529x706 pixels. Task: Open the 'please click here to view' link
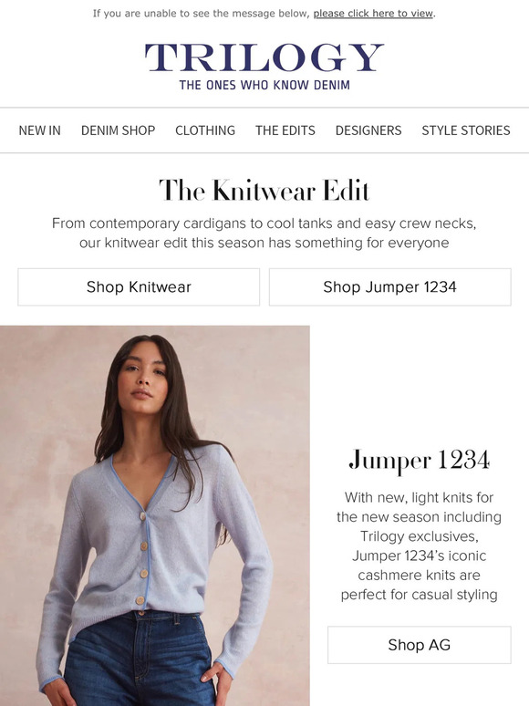pyautogui.click(x=373, y=14)
